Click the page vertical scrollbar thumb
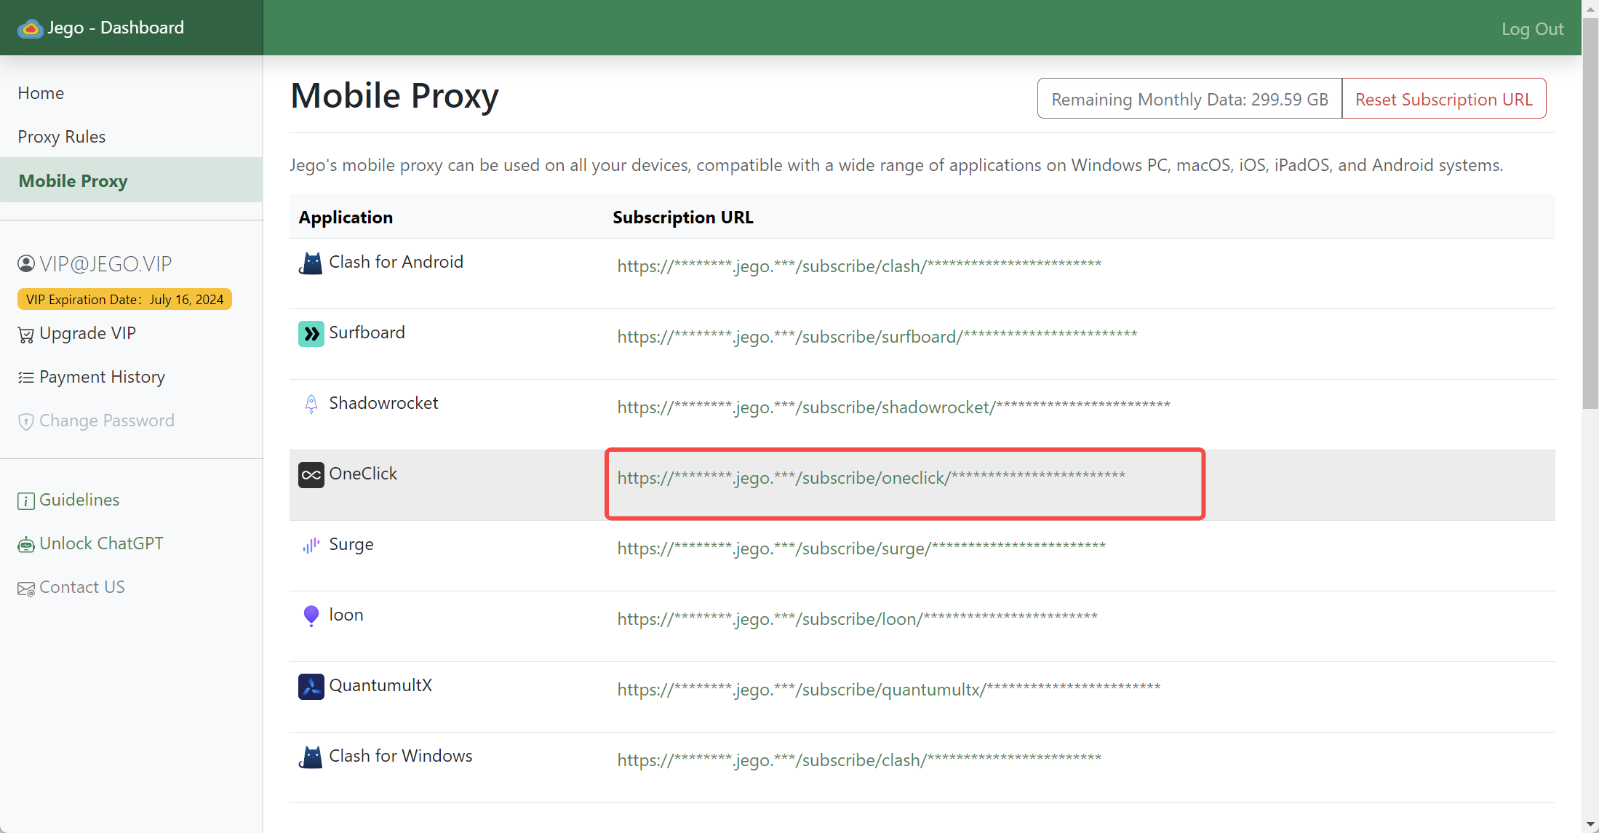1599x833 pixels. coord(1590,212)
